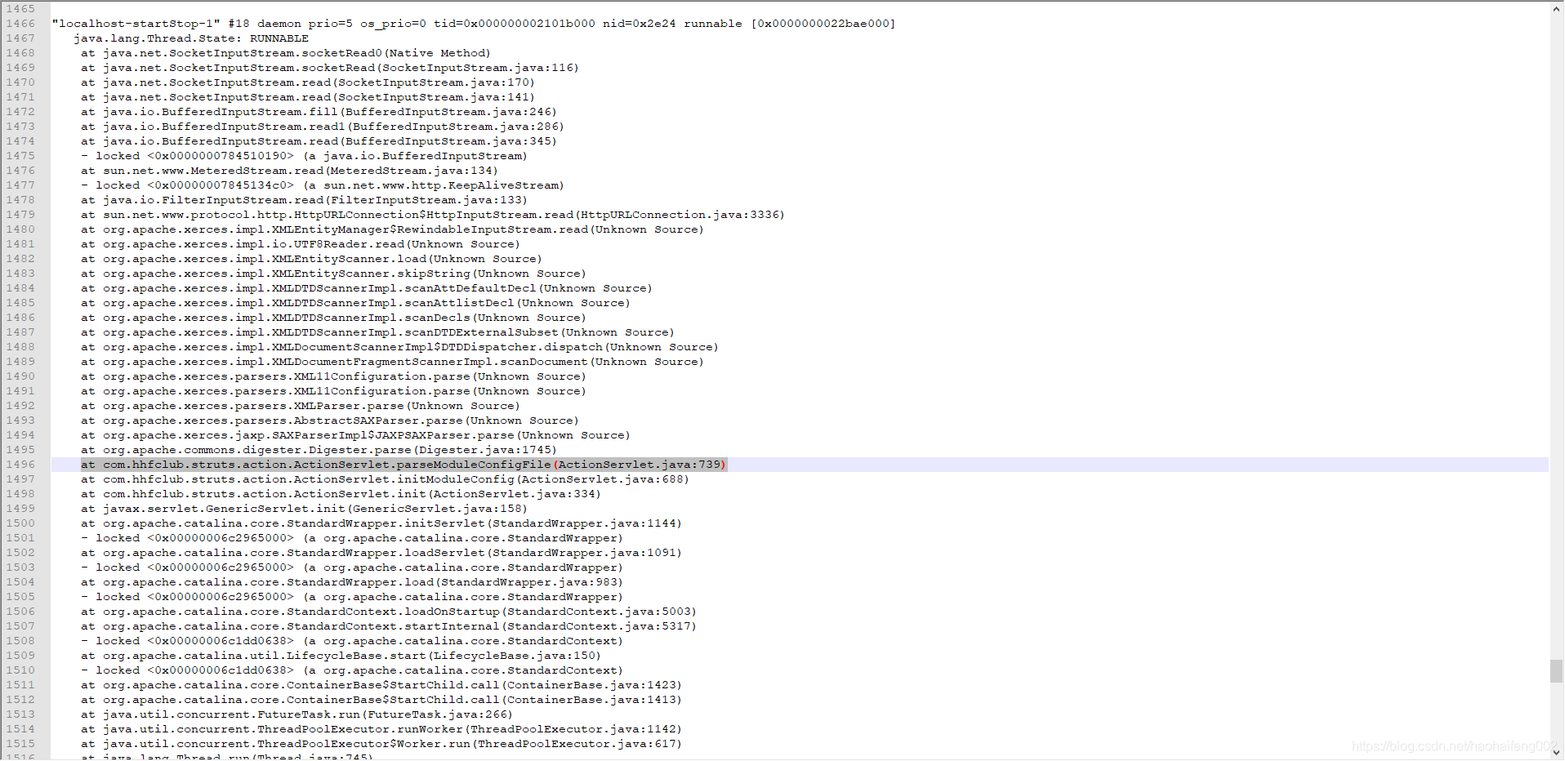1565x761 pixels.
Task: Click the scroll down arrow
Action: pos(1556,752)
